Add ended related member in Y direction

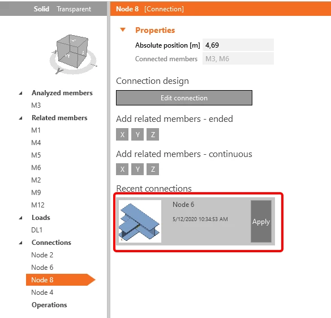click(137, 134)
